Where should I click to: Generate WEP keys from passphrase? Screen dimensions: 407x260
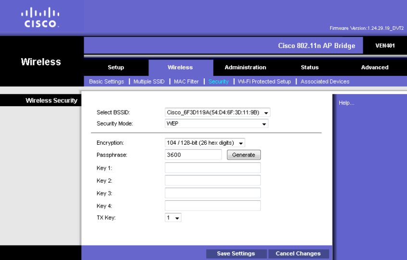(244, 155)
